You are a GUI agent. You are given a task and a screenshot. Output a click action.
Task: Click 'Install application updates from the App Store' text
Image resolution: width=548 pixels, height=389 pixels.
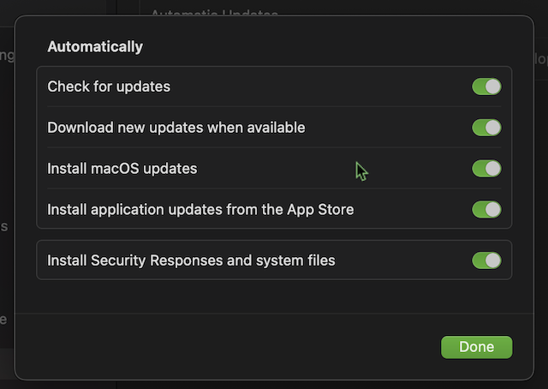click(x=200, y=209)
